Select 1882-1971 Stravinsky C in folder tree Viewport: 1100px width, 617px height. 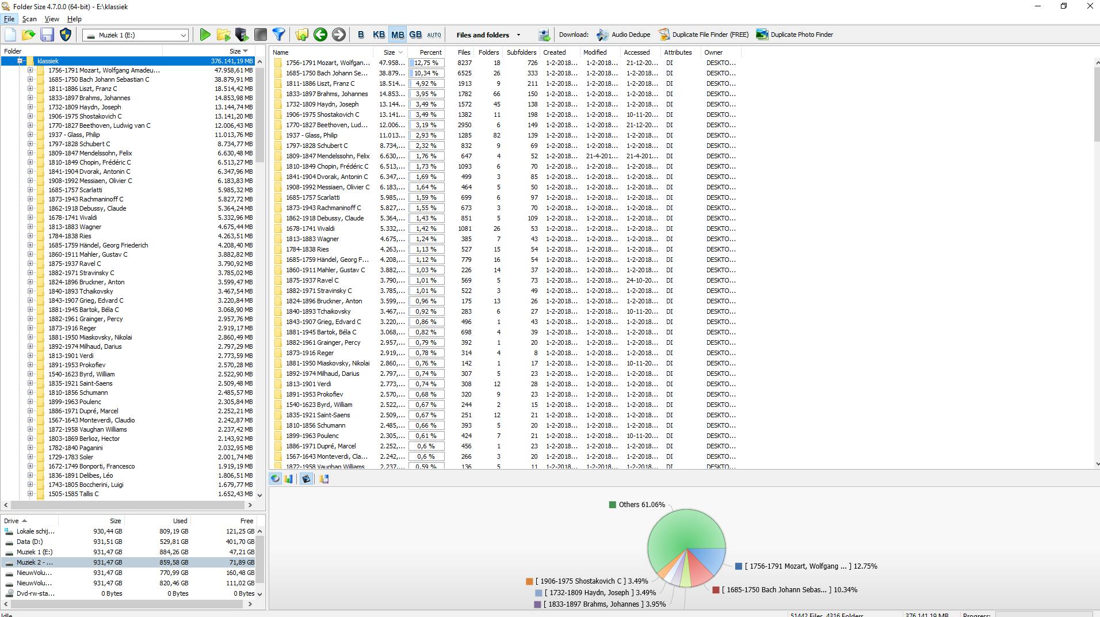click(x=81, y=273)
